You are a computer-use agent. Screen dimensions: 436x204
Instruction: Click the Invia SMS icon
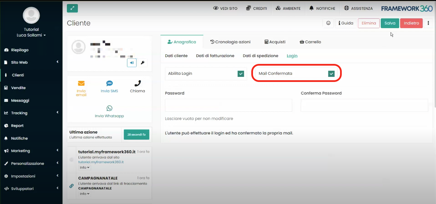[109, 83]
